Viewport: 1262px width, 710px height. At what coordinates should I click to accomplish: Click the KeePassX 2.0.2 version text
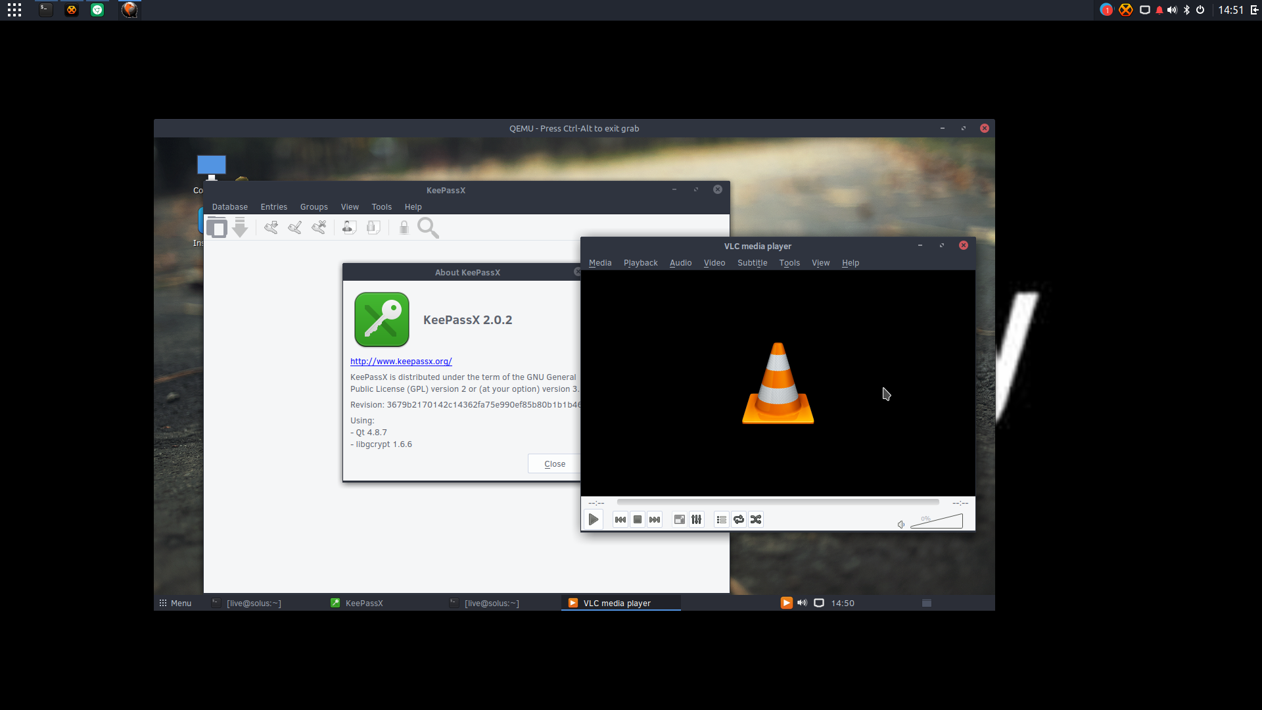click(467, 320)
